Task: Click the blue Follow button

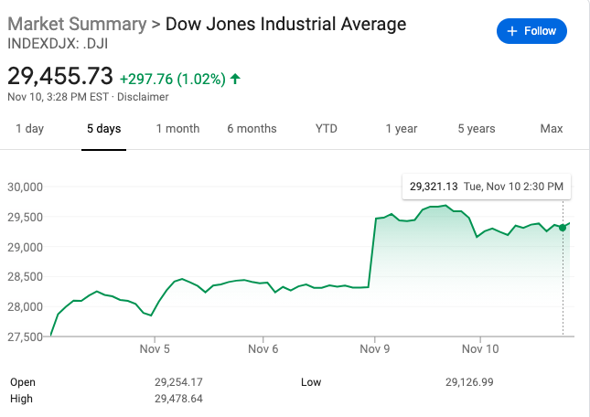Action: pyautogui.click(x=531, y=31)
